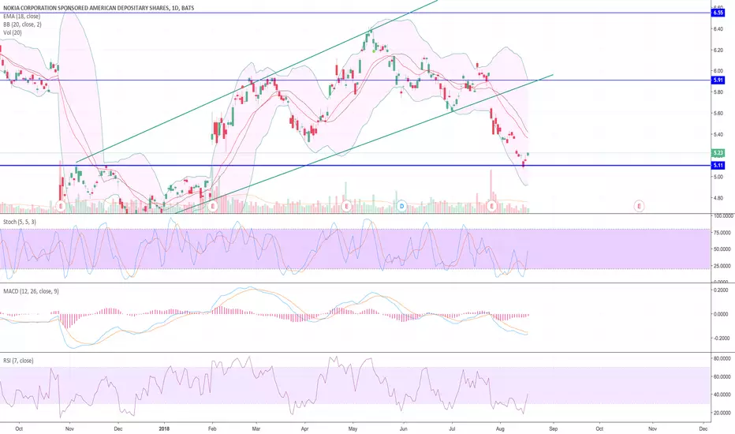
Task: Click the 5.60 price axis value
Action: (x=718, y=113)
